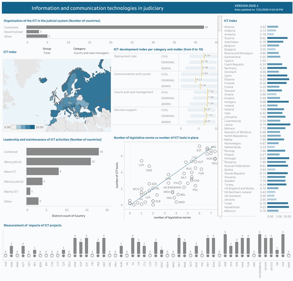Select the MKD circle marker in scatter plot
Viewport: 293px width, 281px height.
pos(176,202)
